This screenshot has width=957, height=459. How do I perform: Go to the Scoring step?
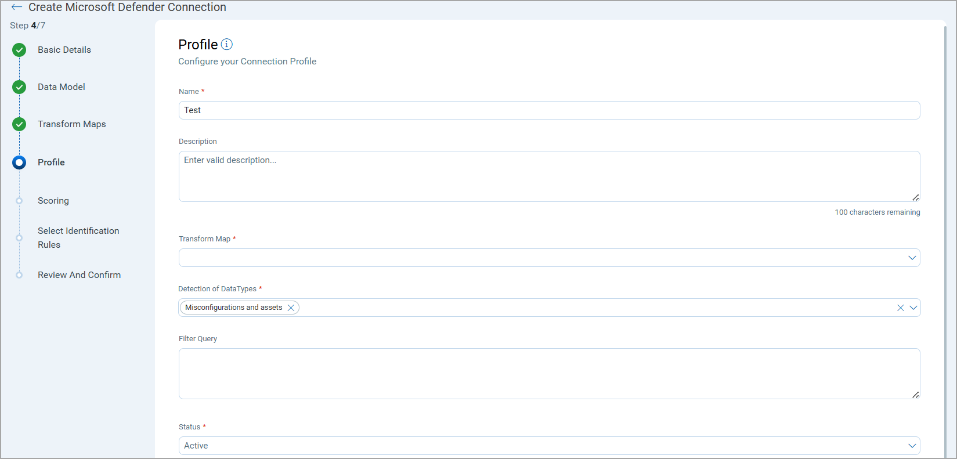pyautogui.click(x=53, y=201)
